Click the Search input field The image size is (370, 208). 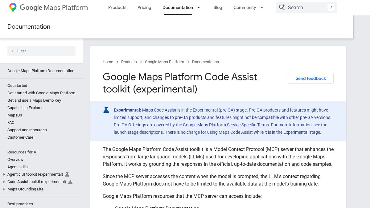pos(306,7)
